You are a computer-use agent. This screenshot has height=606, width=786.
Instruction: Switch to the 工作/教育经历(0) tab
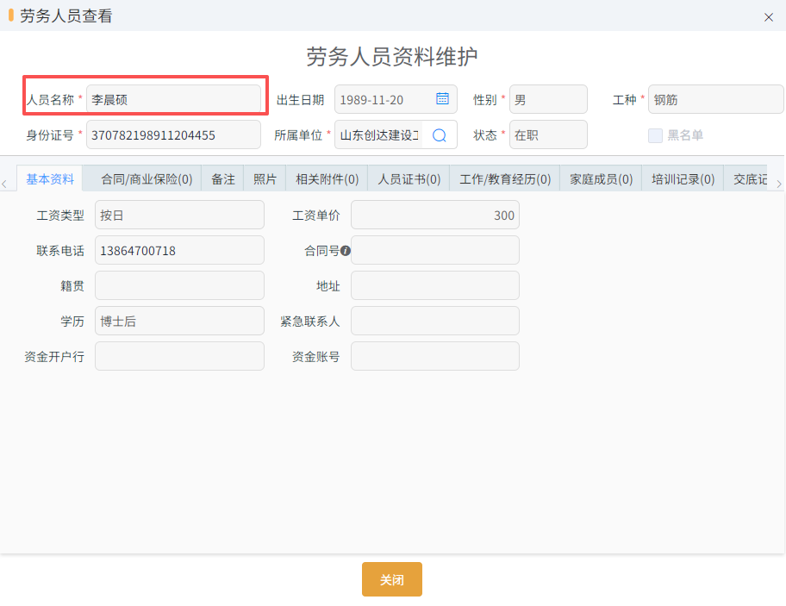pos(505,179)
